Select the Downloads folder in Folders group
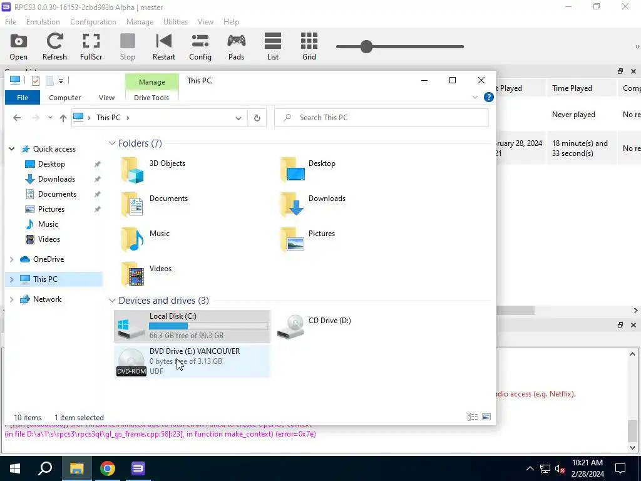The height and width of the screenshot is (481, 641). click(x=314, y=205)
